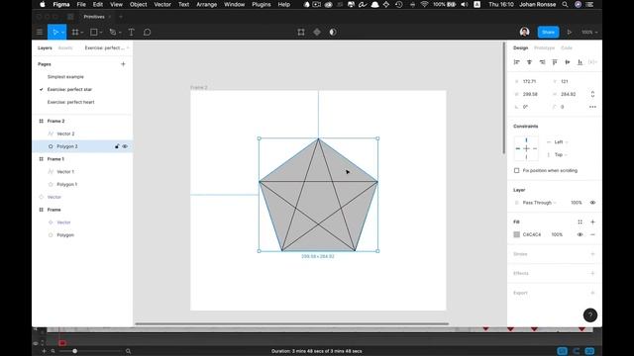The height and width of the screenshot is (356, 634).
Task: Align selection to right edge
Action: click(542, 61)
